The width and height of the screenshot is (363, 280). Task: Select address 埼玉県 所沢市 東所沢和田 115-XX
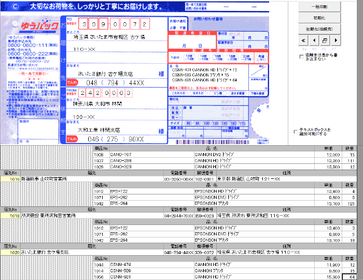287,216
